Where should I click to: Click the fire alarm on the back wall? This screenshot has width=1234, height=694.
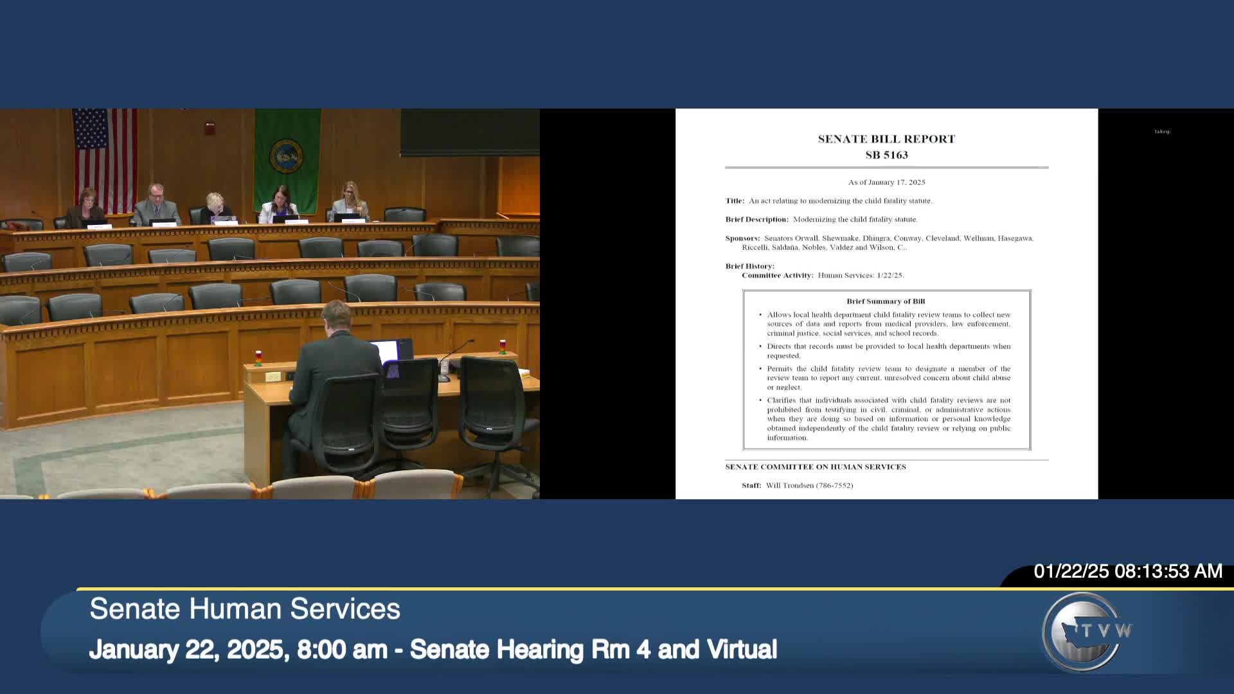tap(210, 128)
